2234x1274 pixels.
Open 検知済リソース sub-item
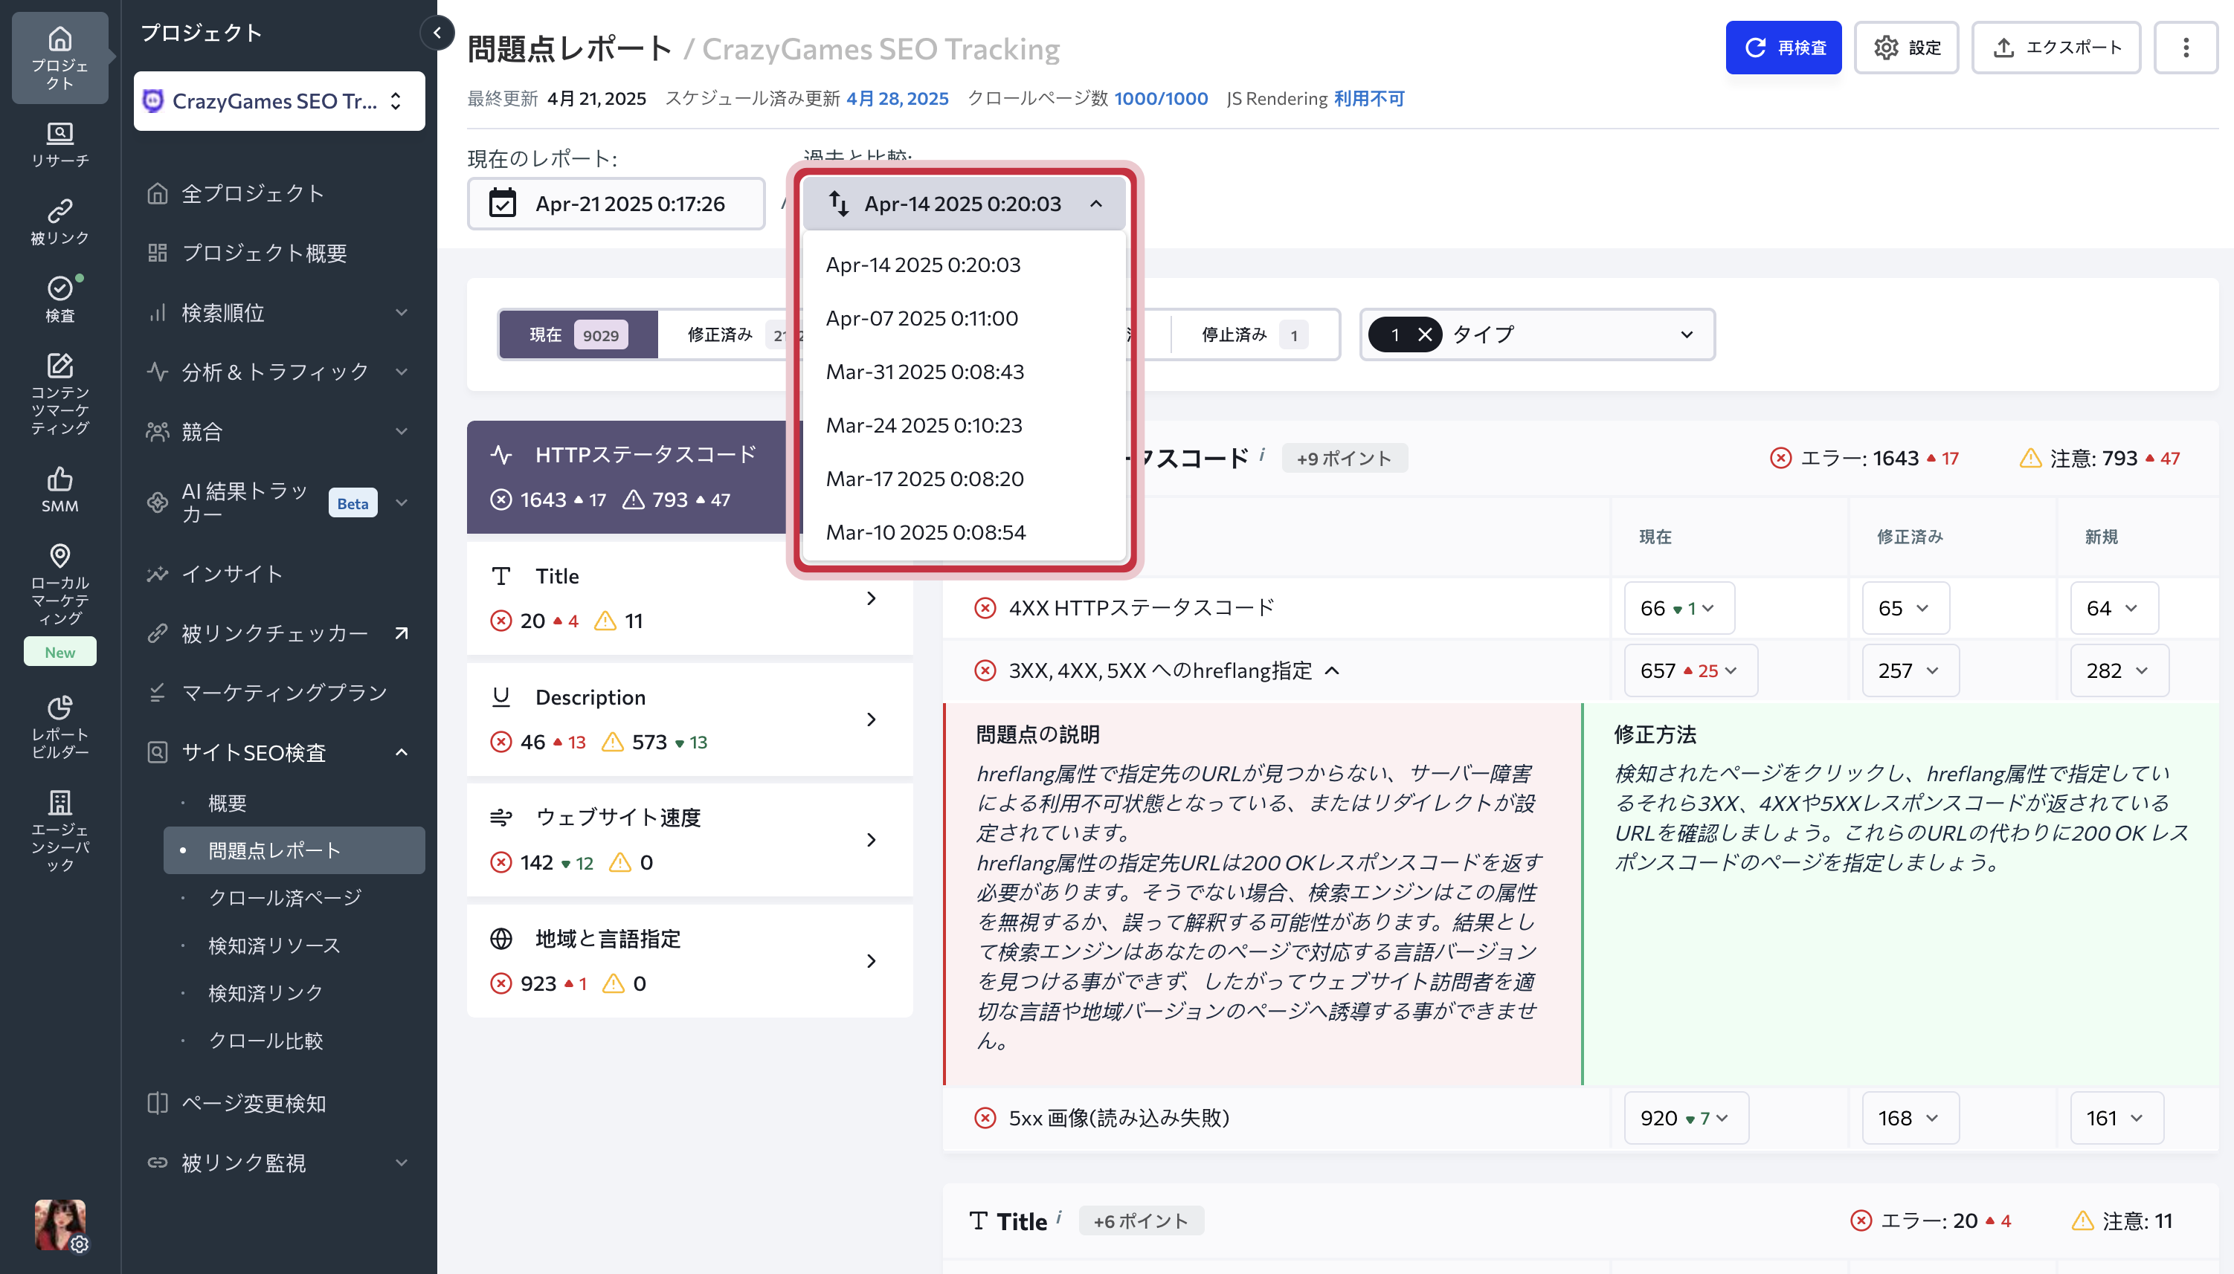coord(294,945)
